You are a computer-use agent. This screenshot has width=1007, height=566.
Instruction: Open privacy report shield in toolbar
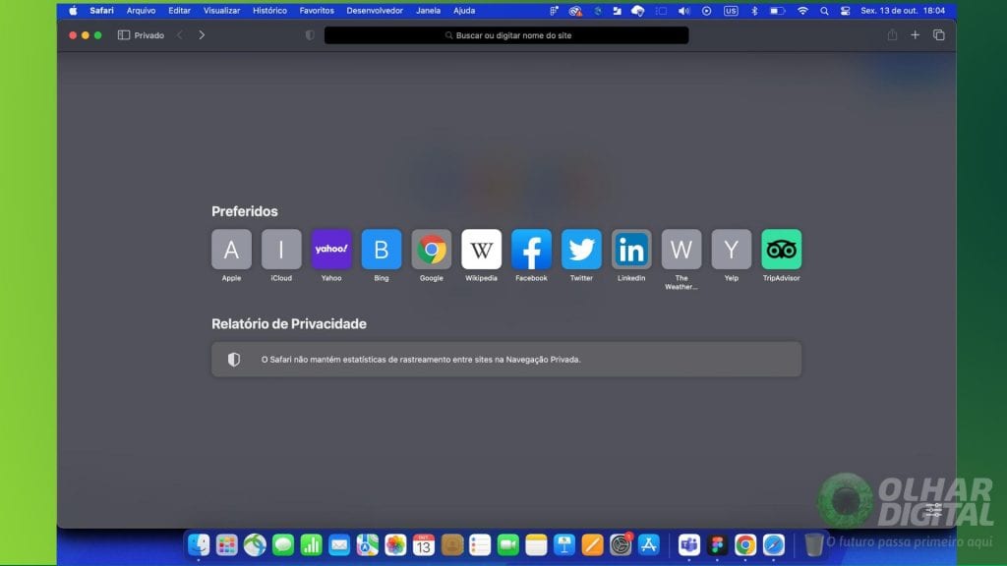[310, 35]
